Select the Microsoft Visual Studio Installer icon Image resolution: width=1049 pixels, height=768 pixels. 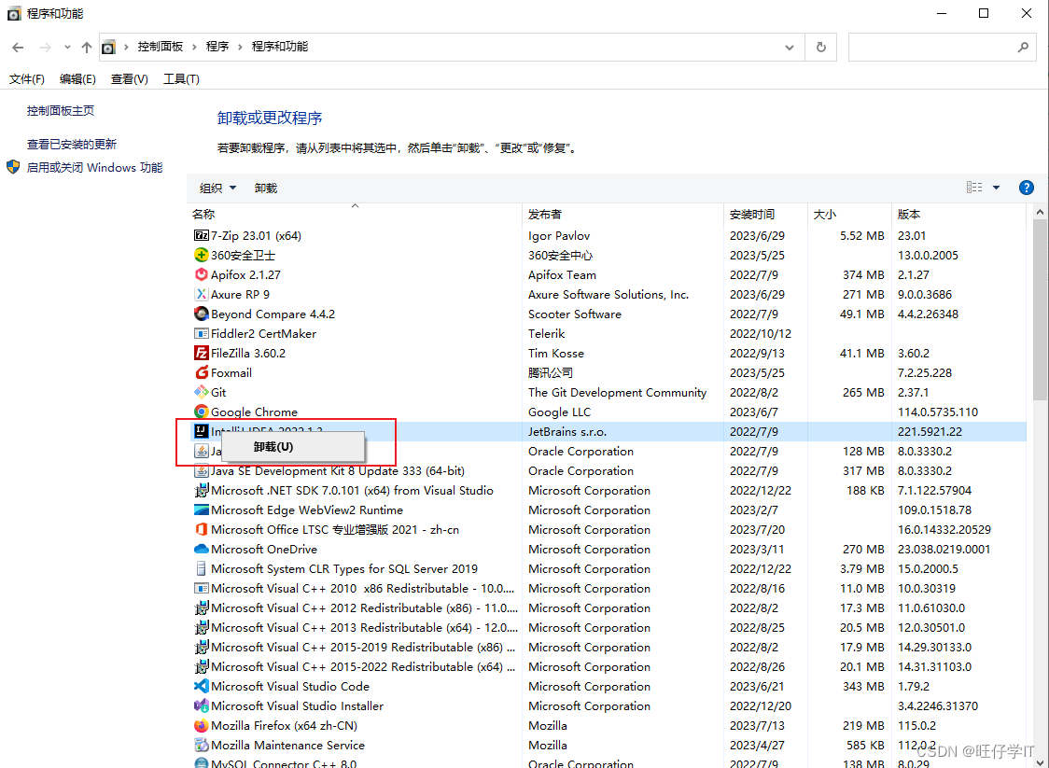pyautogui.click(x=201, y=705)
